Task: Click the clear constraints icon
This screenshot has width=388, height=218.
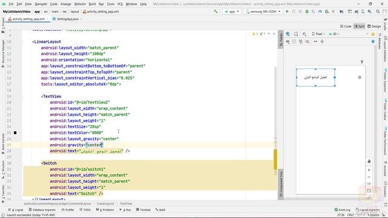Action: point(301,42)
